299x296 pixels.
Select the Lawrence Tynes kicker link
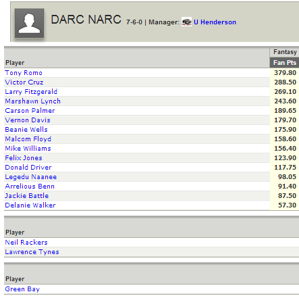(32, 252)
